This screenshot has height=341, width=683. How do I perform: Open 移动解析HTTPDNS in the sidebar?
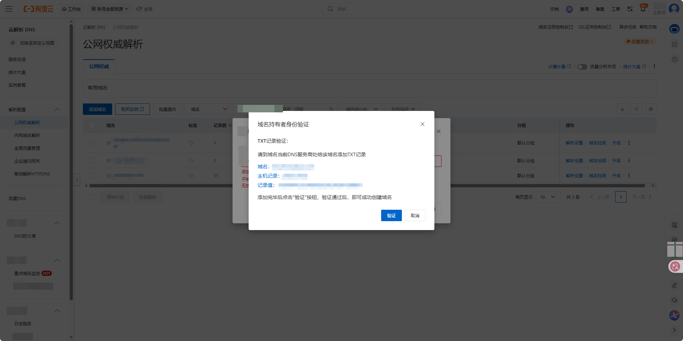click(x=32, y=174)
